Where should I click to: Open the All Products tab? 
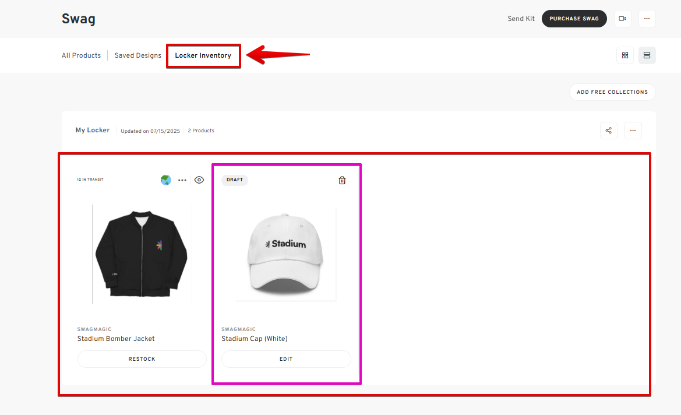(x=81, y=55)
